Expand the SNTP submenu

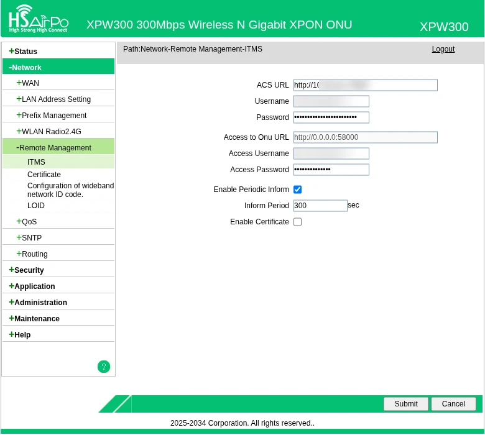click(x=29, y=238)
